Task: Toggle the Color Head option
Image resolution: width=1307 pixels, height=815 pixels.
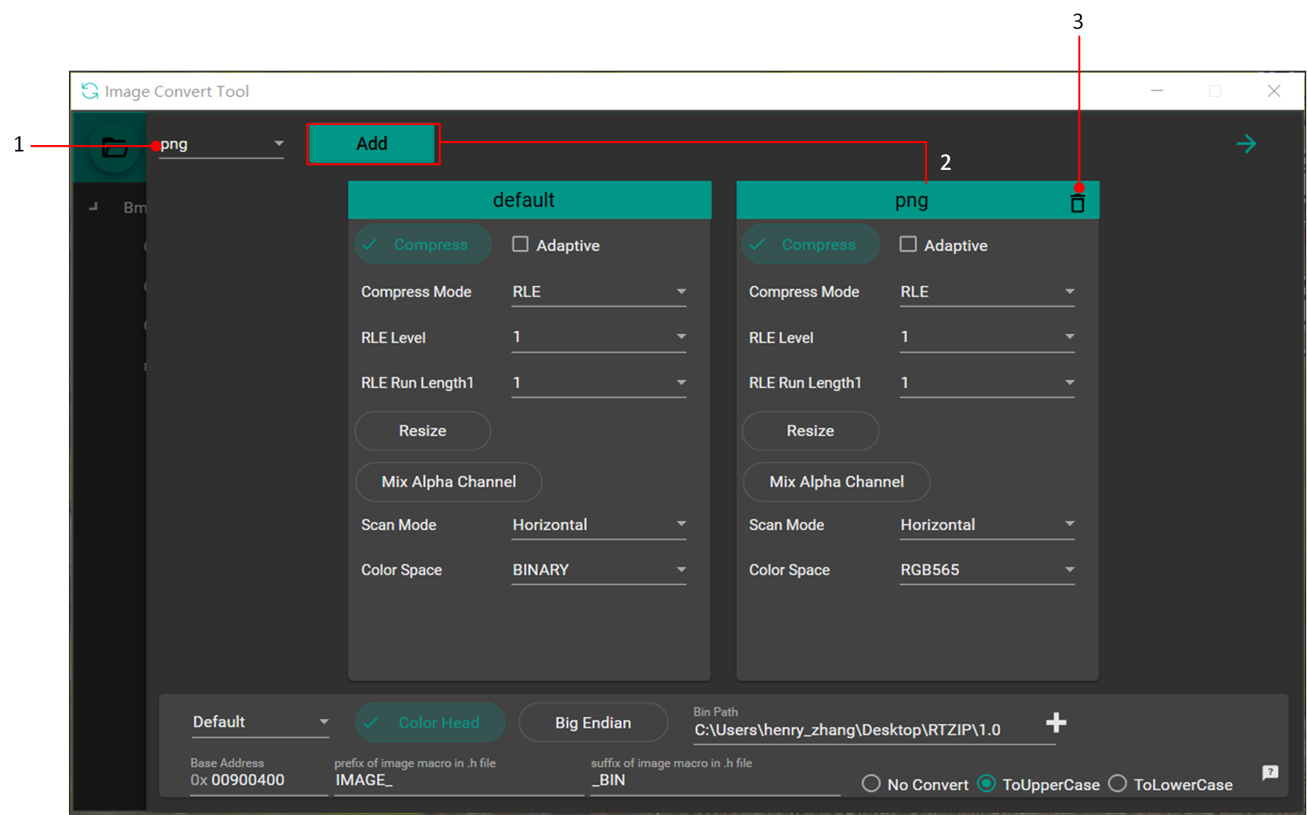Action: click(x=430, y=723)
